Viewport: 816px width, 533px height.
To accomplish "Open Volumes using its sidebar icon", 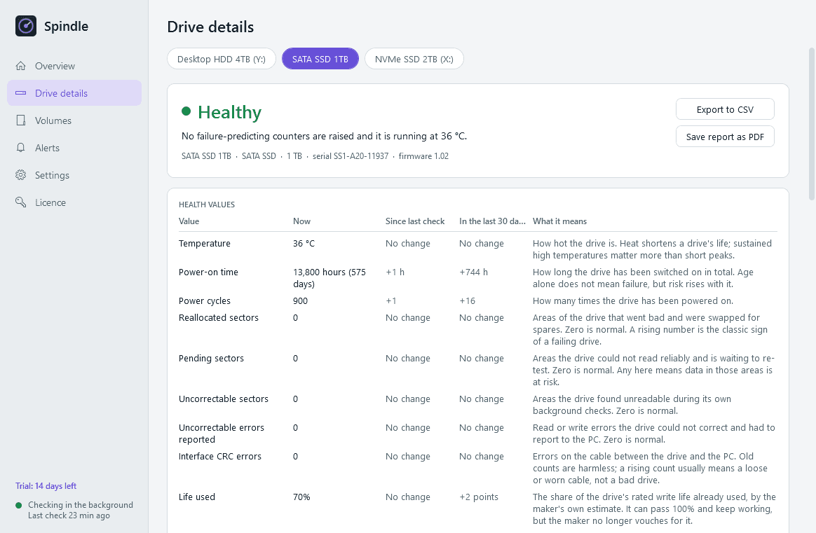I will pyautogui.click(x=21, y=120).
